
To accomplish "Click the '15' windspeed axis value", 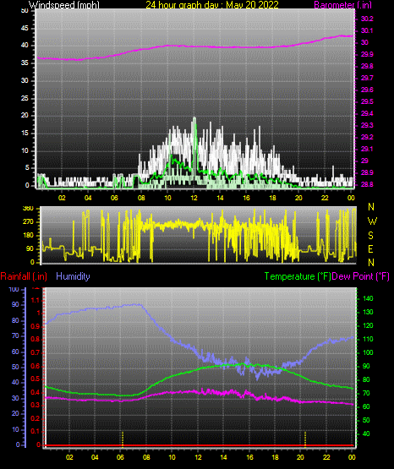I will tap(25, 134).
